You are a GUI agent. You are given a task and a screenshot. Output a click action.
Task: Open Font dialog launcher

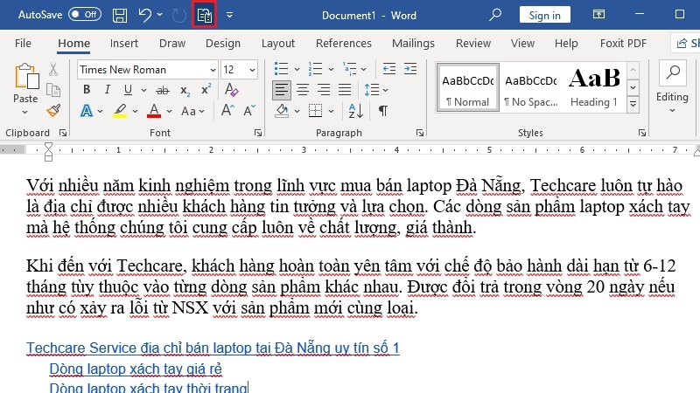(257, 133)
